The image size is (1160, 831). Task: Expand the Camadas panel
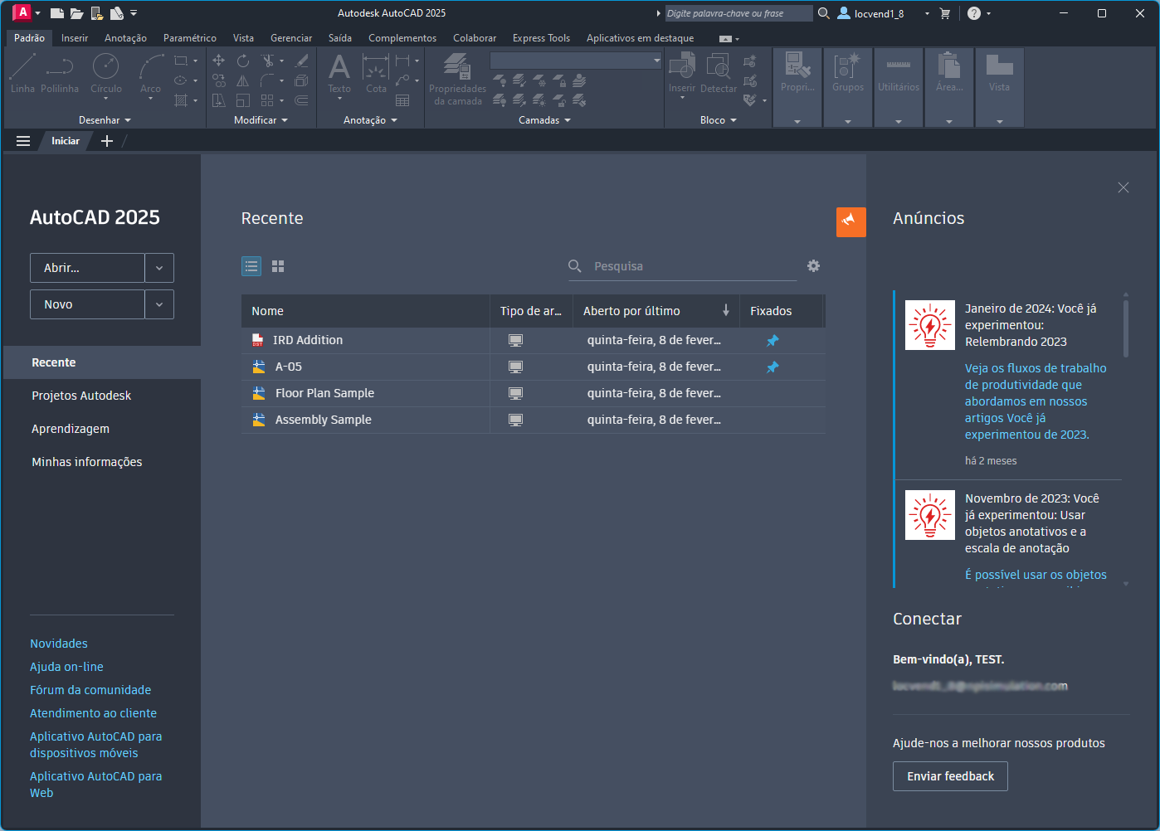(544, 120)
